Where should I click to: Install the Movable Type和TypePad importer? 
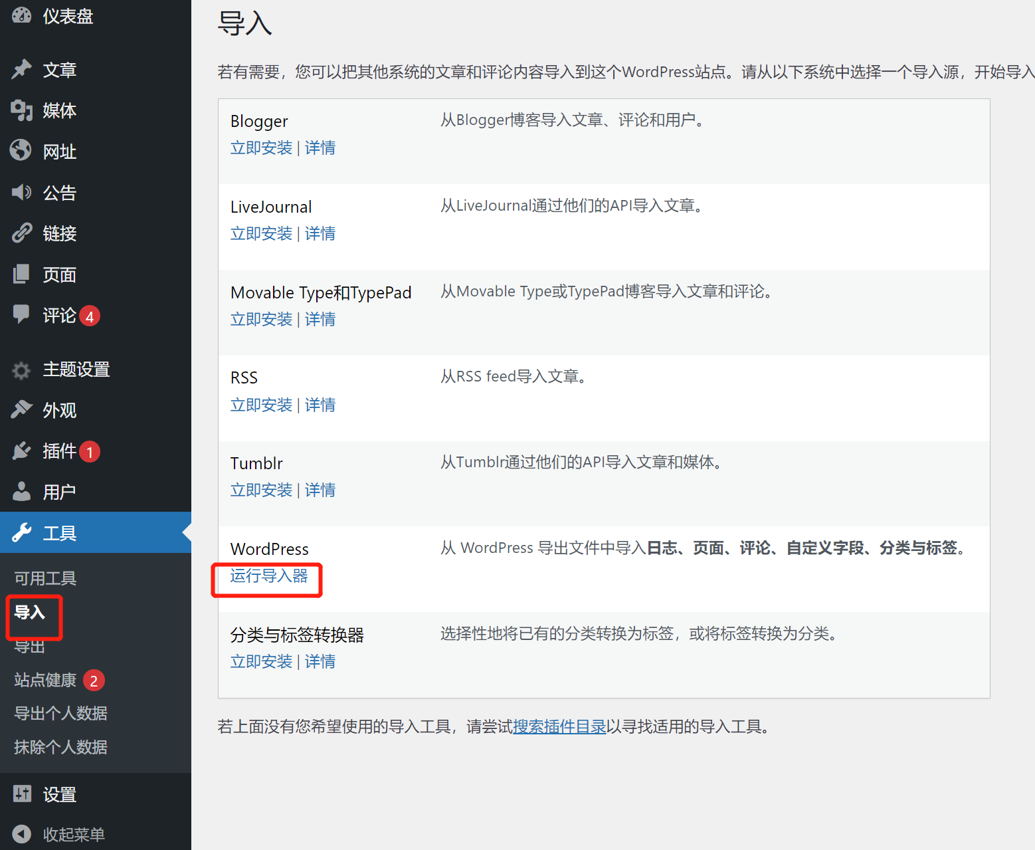(x=261, y=319)
